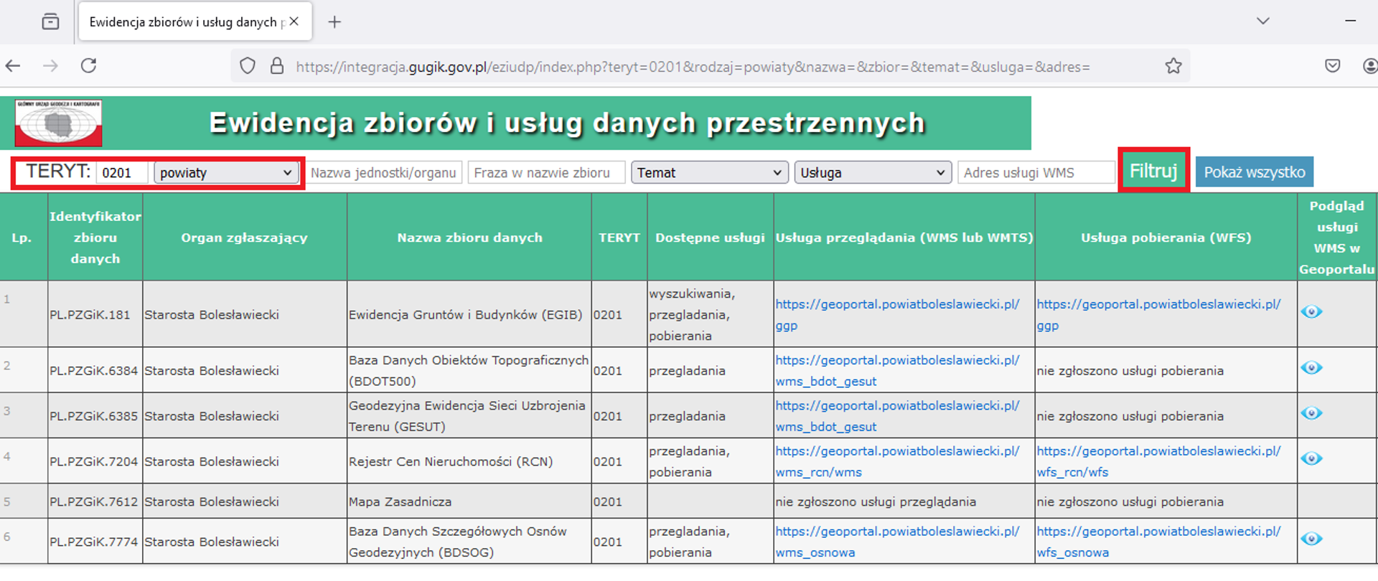Click Organ zgłaszający column header

point(244,237)
